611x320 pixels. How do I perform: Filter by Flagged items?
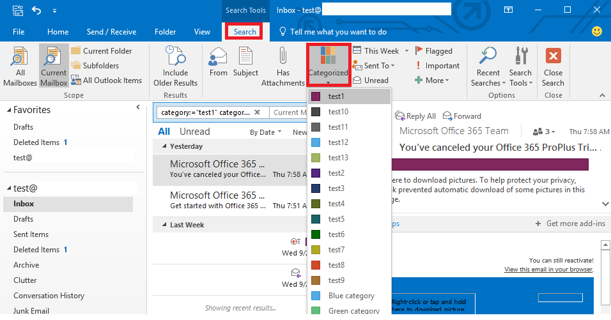434,51
